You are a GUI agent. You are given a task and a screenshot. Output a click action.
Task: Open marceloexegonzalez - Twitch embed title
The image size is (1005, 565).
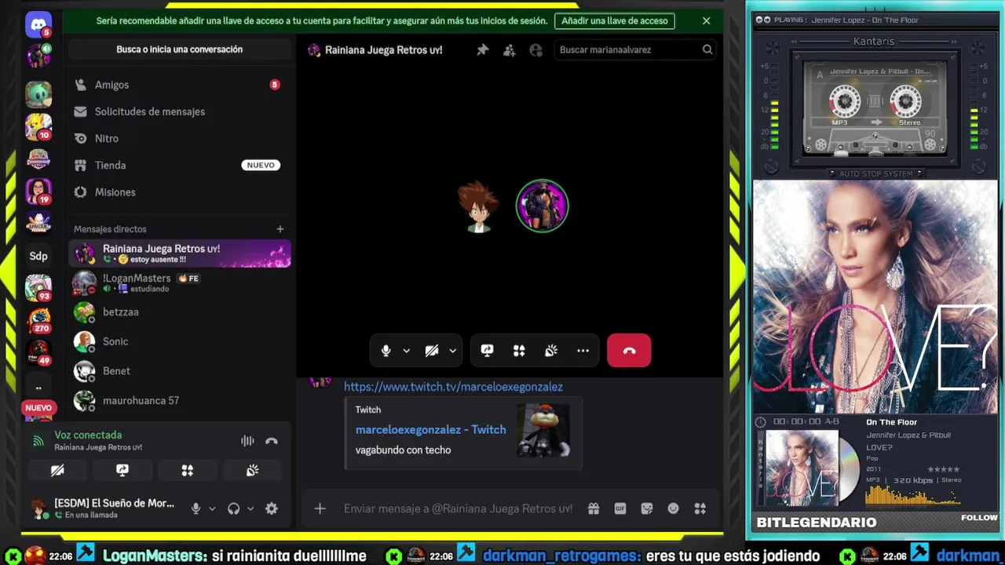(x=430, y=429)
